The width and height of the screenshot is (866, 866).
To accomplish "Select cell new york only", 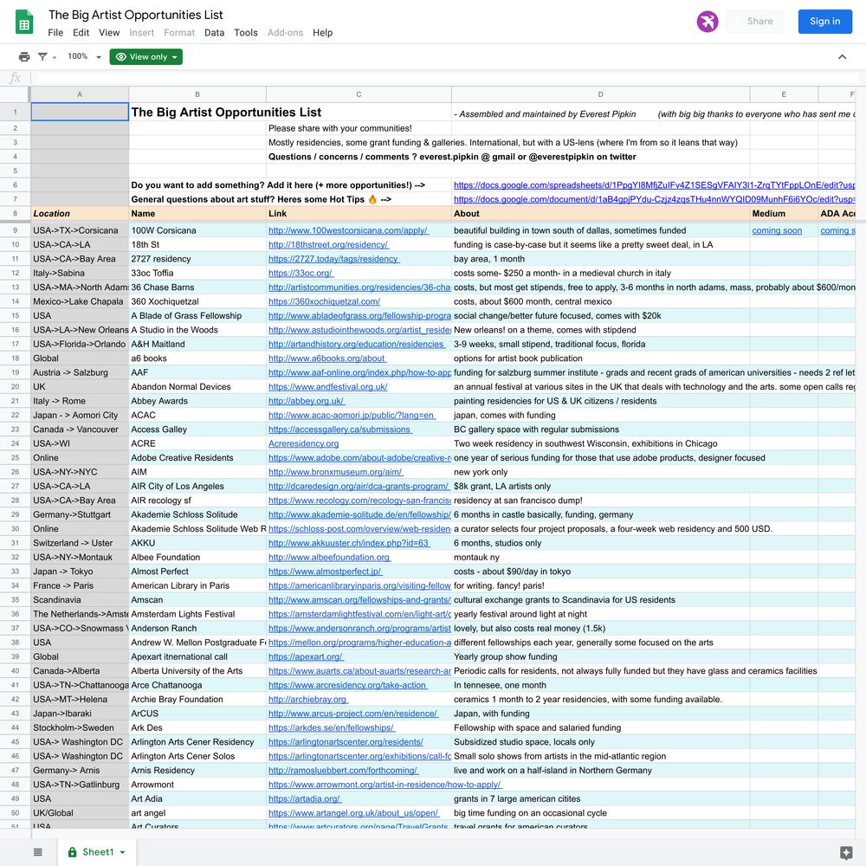I will pos(600,472).
